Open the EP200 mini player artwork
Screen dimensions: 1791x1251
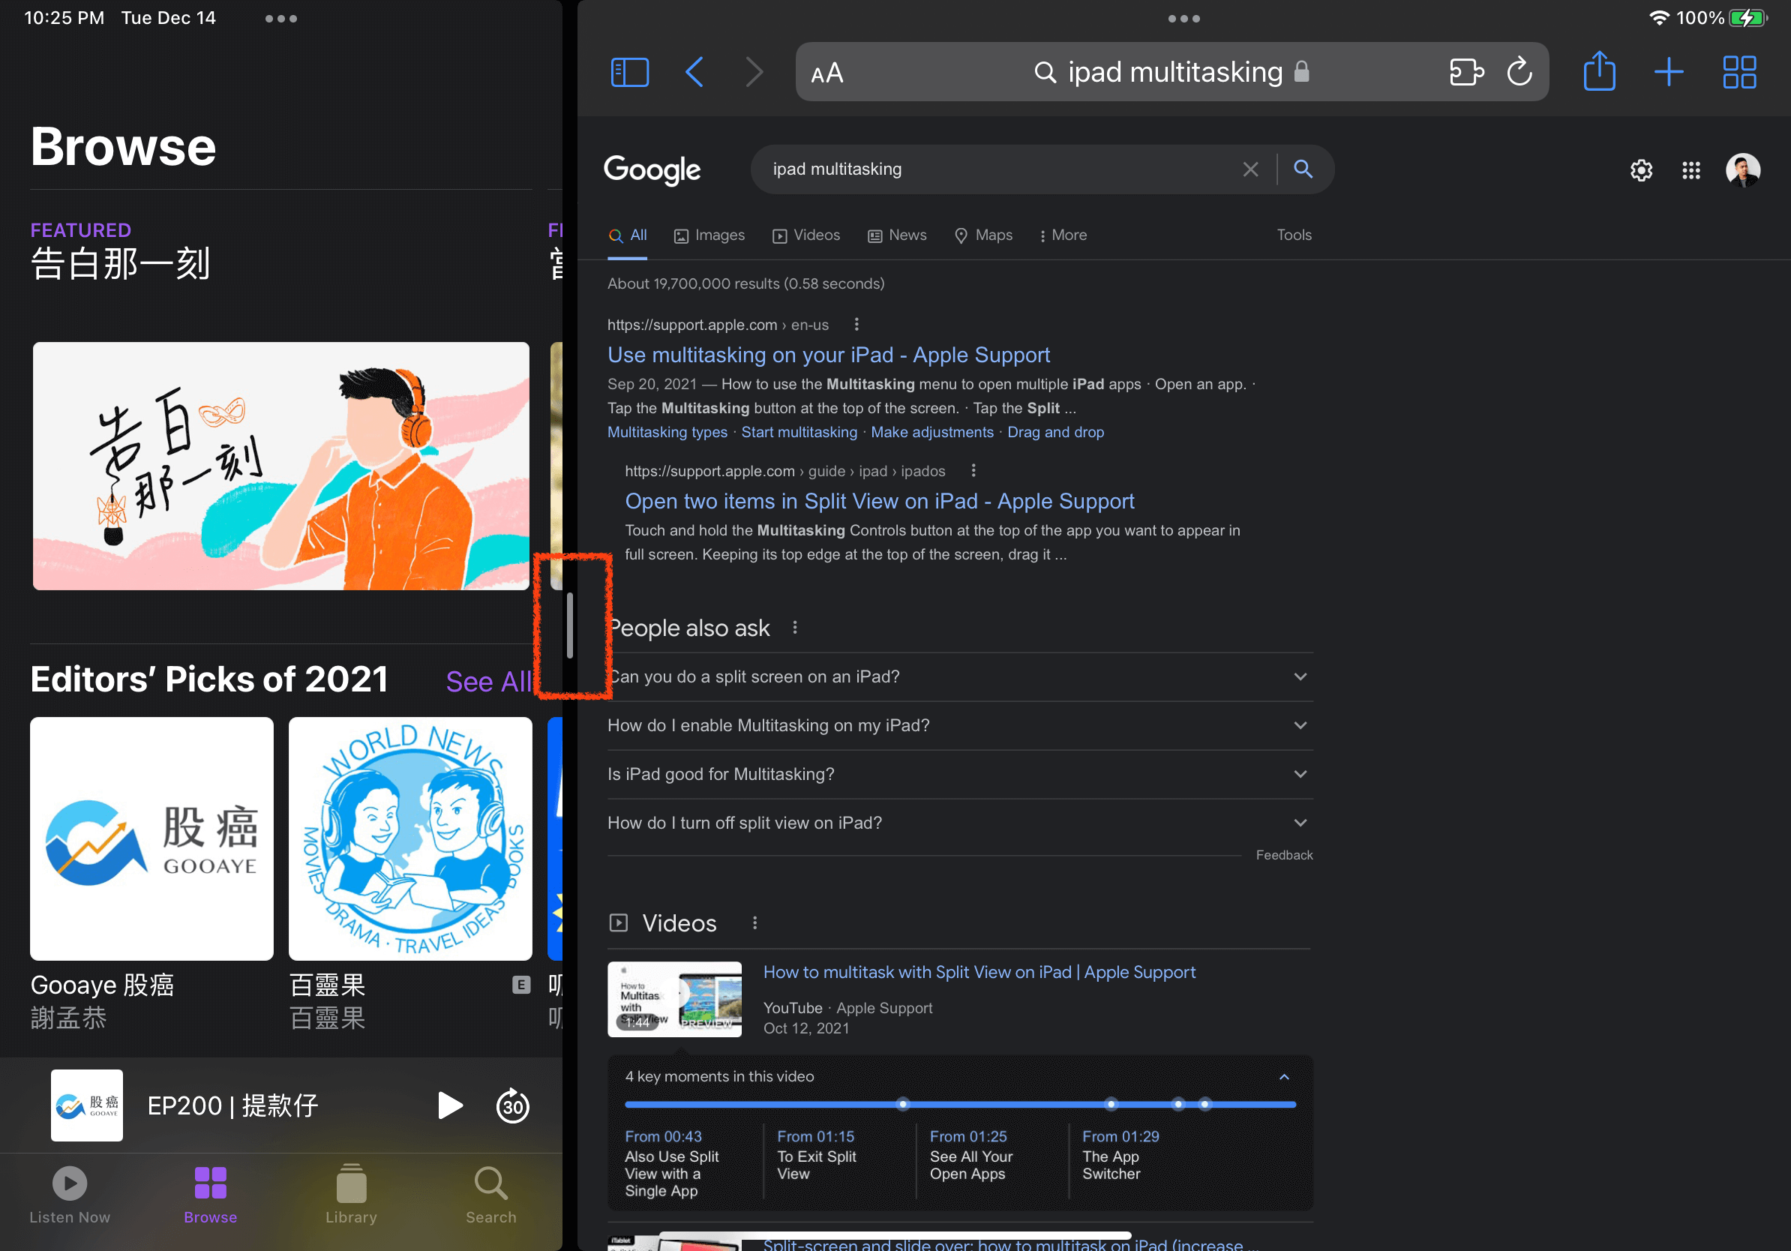(x=86, y=1105)
